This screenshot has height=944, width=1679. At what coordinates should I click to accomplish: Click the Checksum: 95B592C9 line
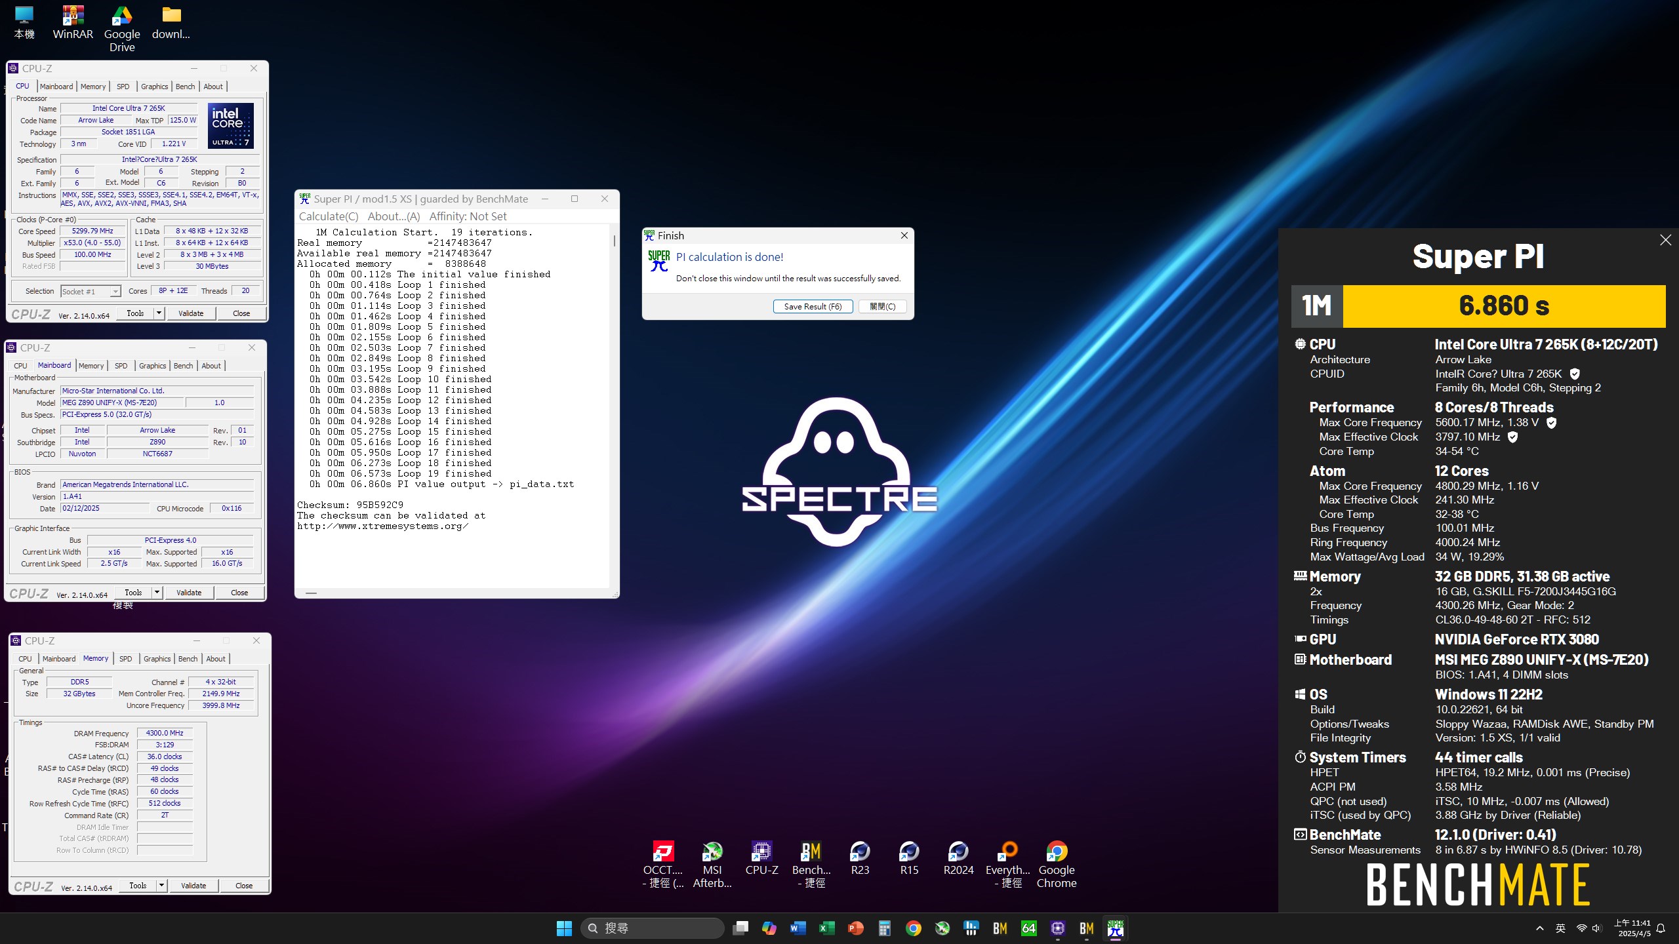click(350, 505)
